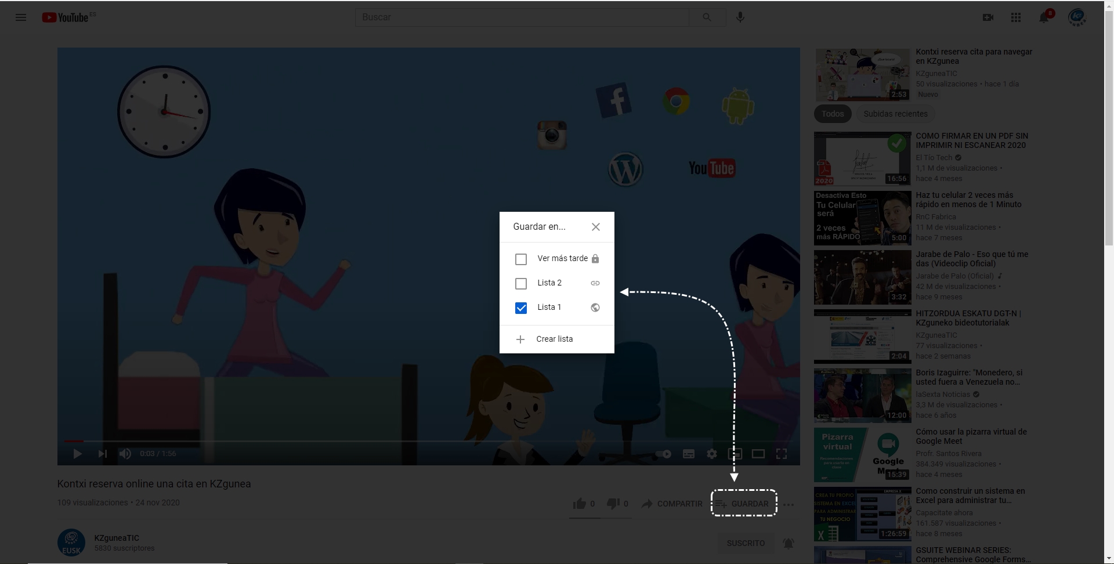This screenshot has width=1114, height=564.
Task: Enter fullscreen mode
Action: click(782, 454)
